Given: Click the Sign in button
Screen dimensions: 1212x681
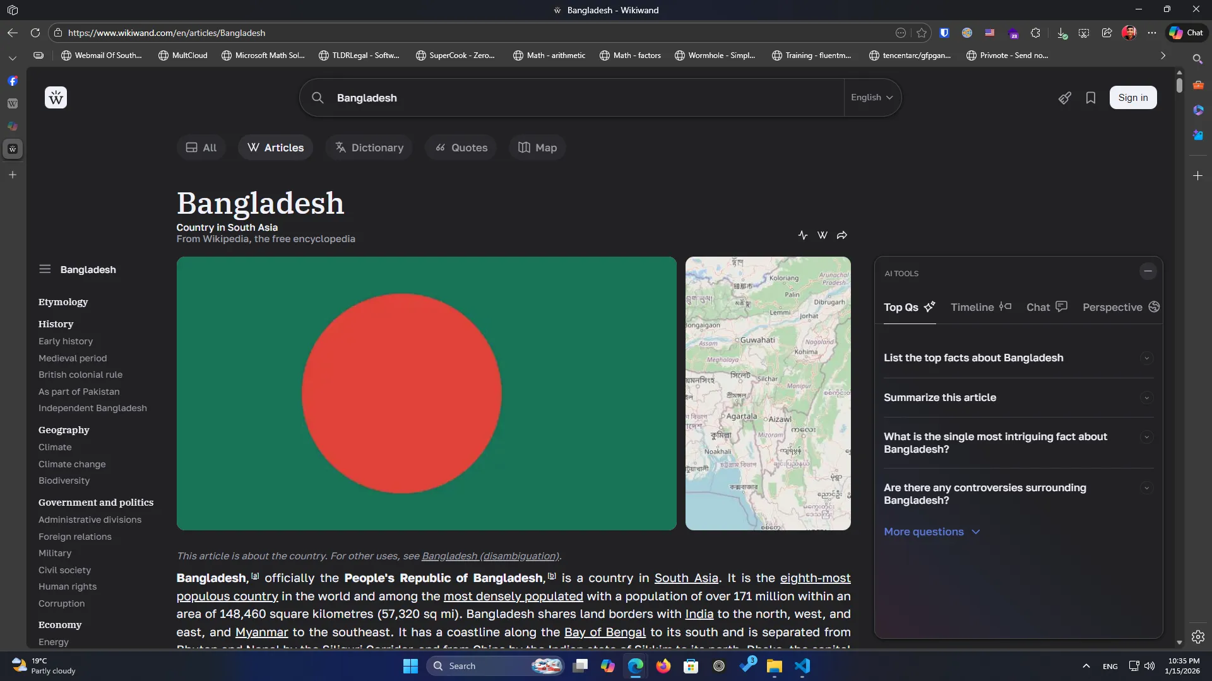Looking at the screenshot, I should [x=1132, y=98].
